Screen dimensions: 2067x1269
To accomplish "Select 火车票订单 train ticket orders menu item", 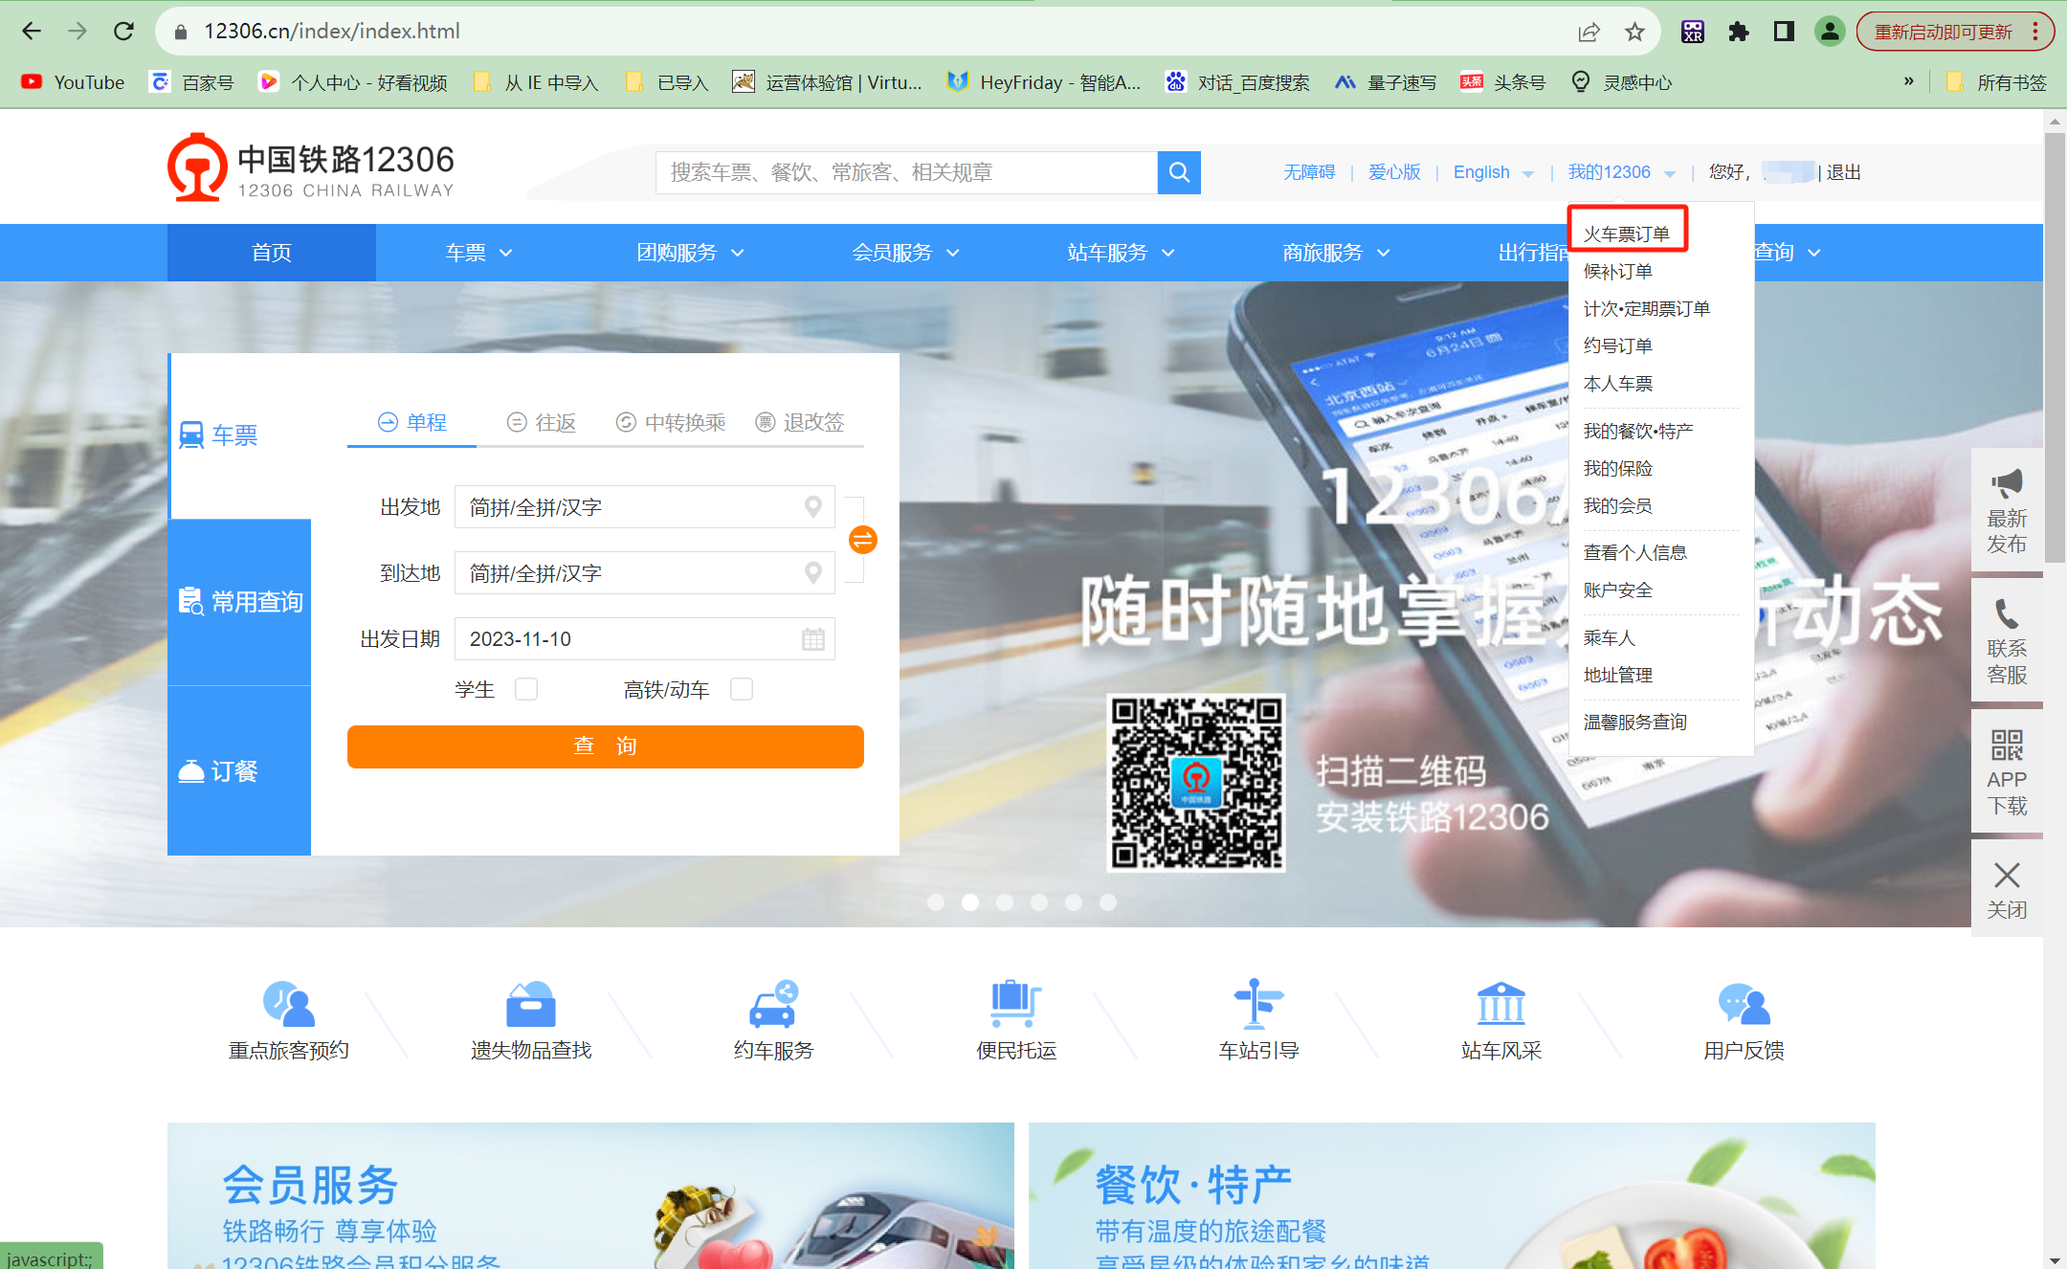I will pos(1627,231).
